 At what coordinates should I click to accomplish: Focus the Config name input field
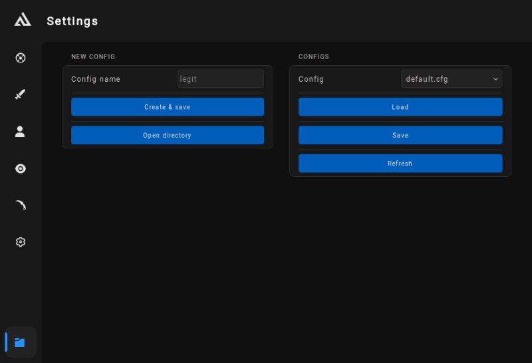[x=220, y=79]
